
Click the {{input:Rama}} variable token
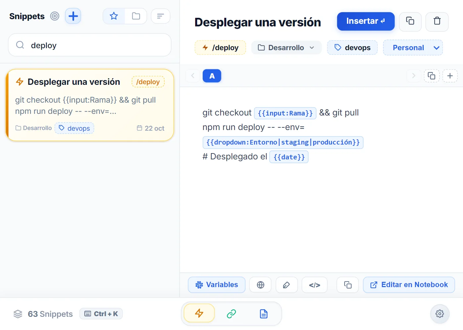click(285, 113)
